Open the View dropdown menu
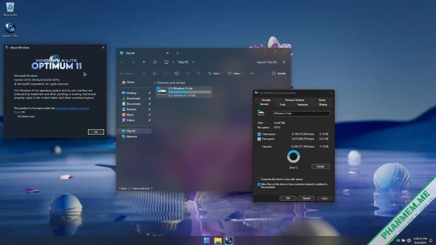The height and width of the screenshot is (245, 436). click(x=235, y=73)
